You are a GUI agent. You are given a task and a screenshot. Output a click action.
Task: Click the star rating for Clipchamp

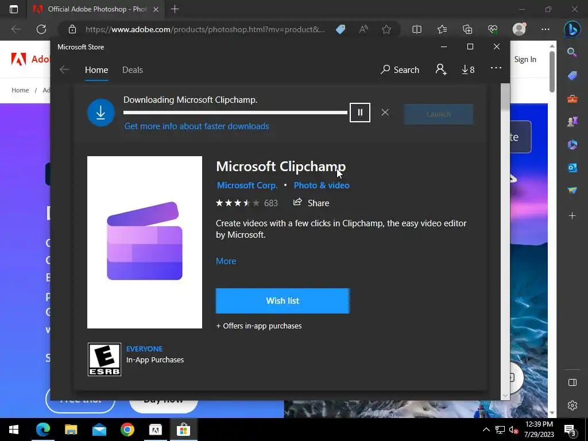click(x=238, y=203)
